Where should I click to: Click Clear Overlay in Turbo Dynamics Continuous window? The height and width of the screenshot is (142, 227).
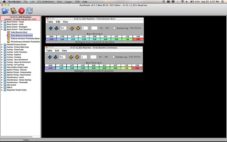[x=135, y=57]
